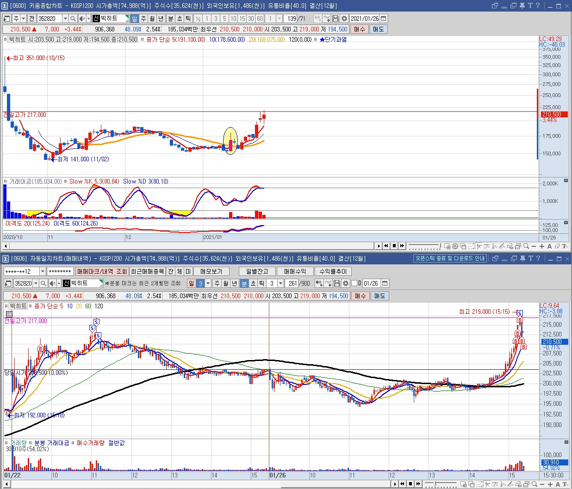Screen dimensions: 572x489
Task: Open calendar picker next to 01/26 in lower chart
Action: [x=385, y=283]
